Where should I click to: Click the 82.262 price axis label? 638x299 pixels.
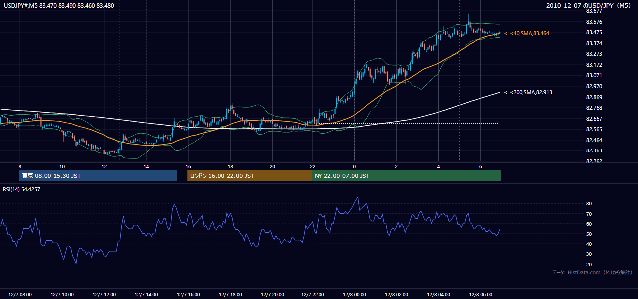click(594, 161)
